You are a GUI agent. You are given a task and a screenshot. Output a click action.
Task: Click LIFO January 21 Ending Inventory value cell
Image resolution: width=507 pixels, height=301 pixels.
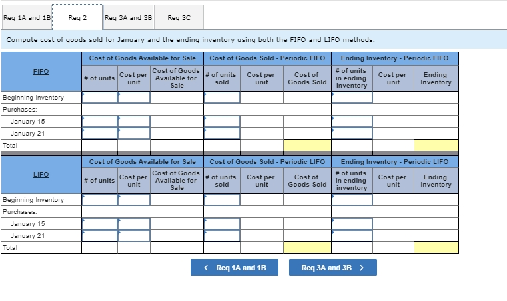436,235
